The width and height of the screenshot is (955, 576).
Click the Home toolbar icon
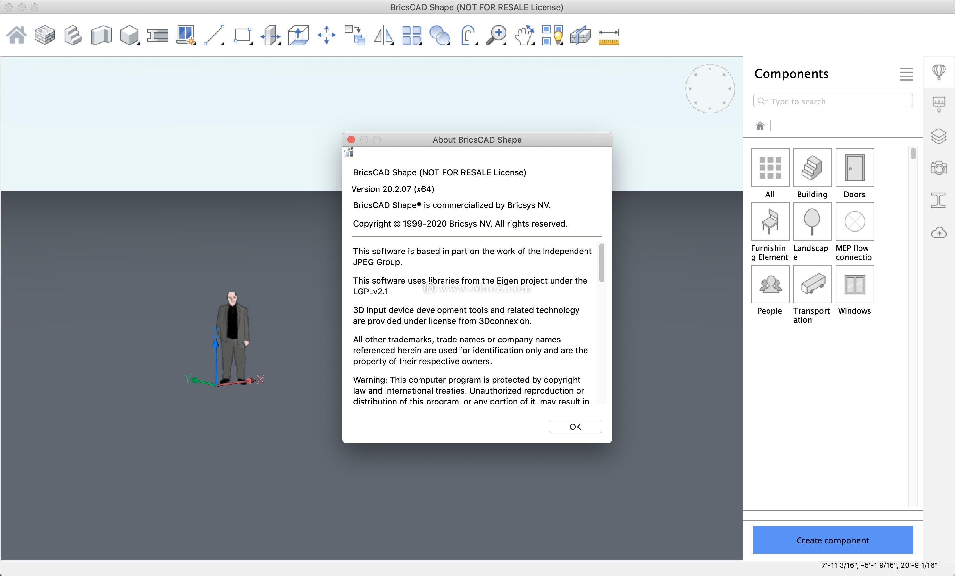pos(17,36)
